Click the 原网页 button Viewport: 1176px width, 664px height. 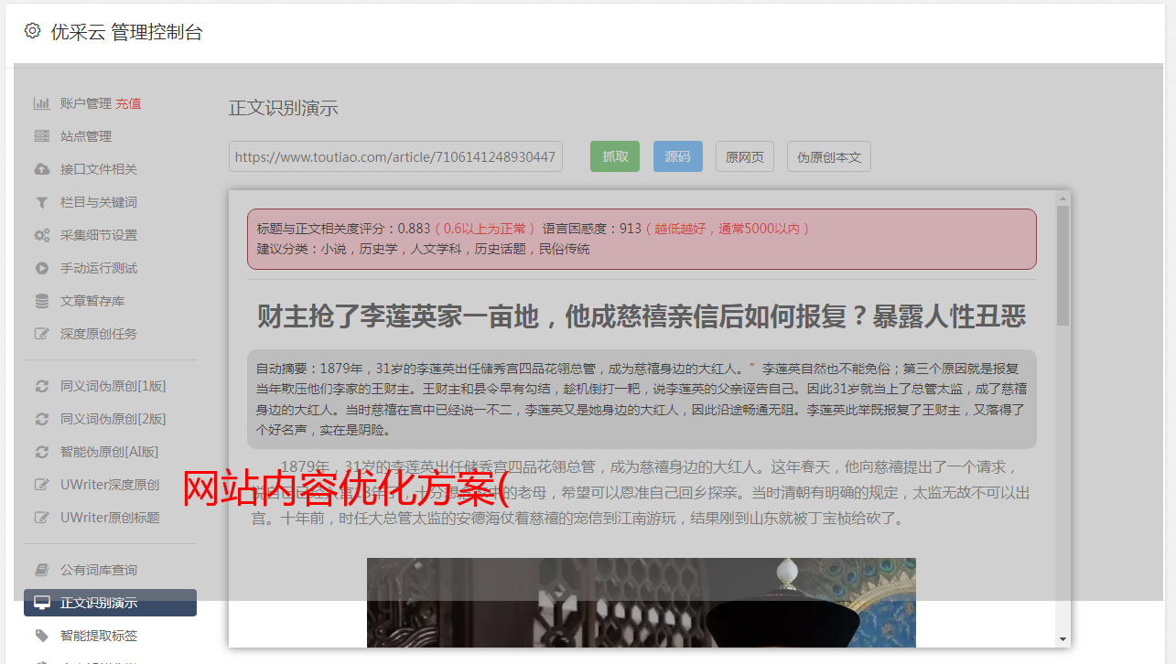(x=745, y=156)
